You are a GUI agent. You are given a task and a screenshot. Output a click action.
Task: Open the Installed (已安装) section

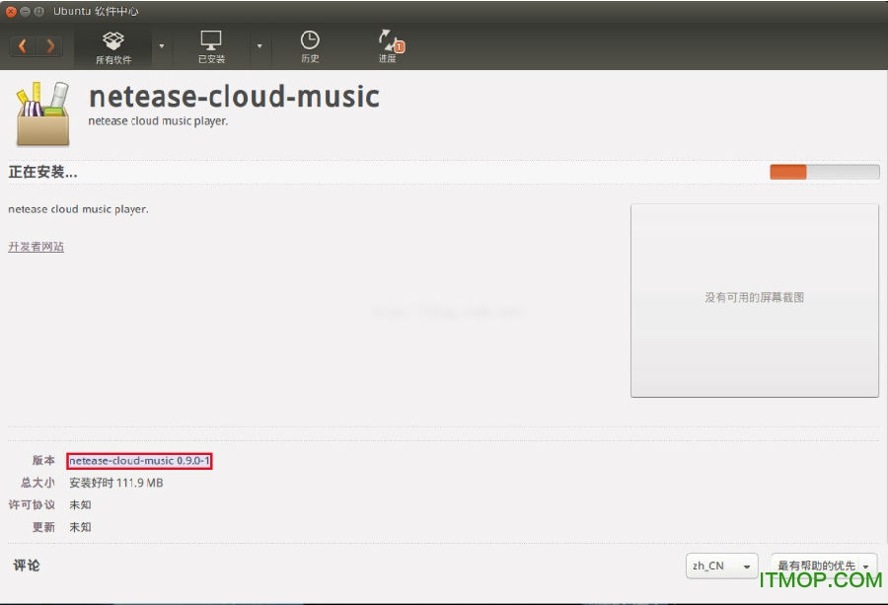click(211, 47)
